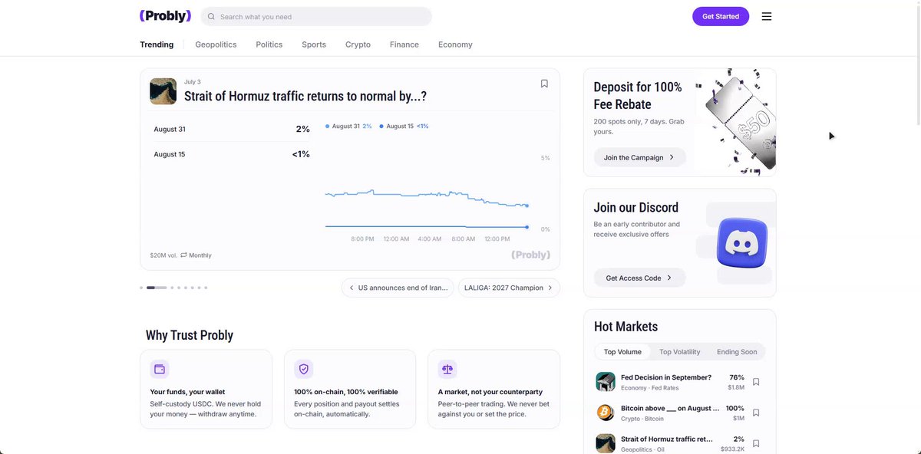Open the Economy category
Image resolution: width=921 pixels, height=454 pixels.
[455, 44]
